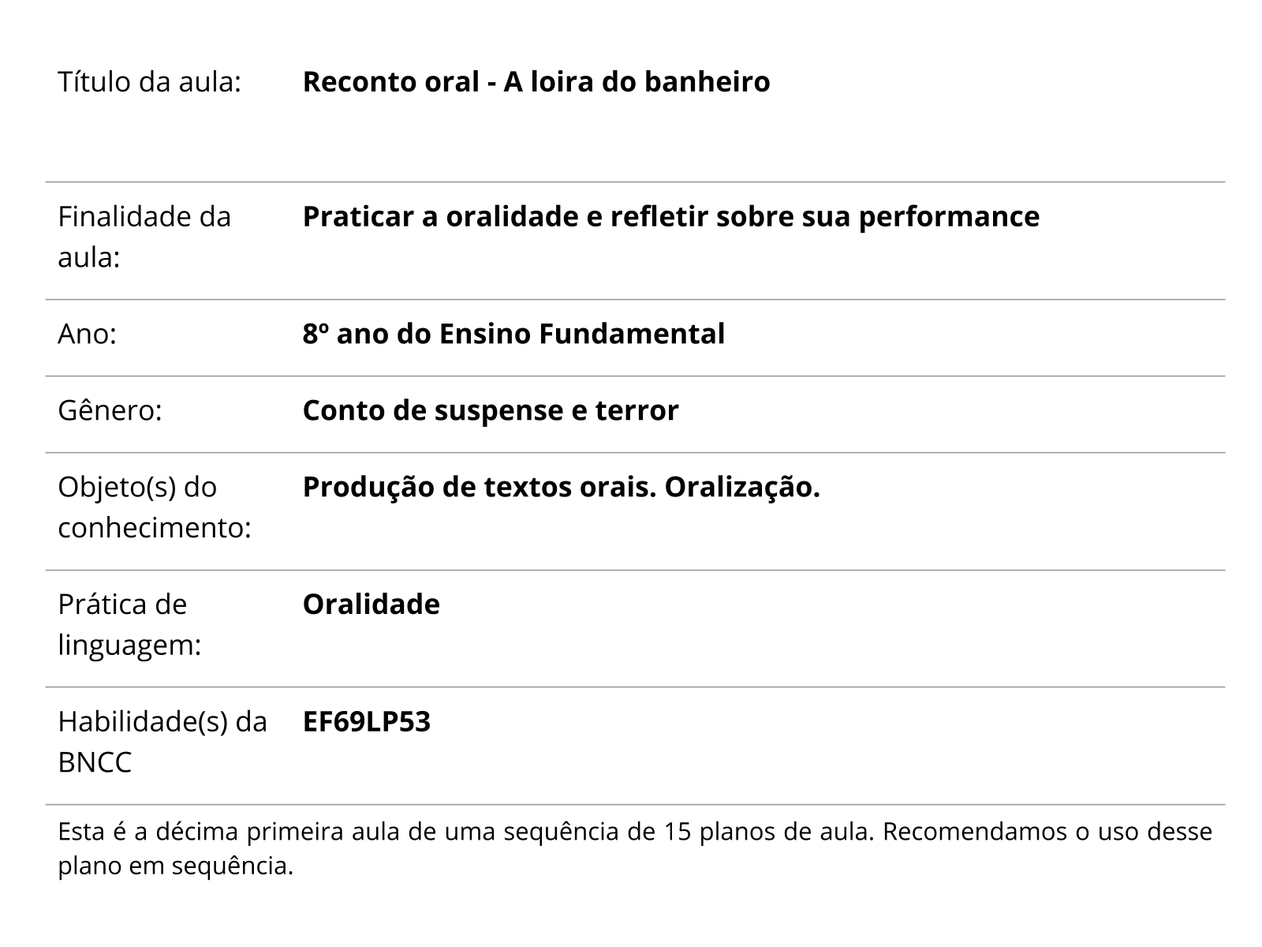Click the phrase "Produção de textos orais."
This screenshot has width=1262, height=947.
point(480,488)
